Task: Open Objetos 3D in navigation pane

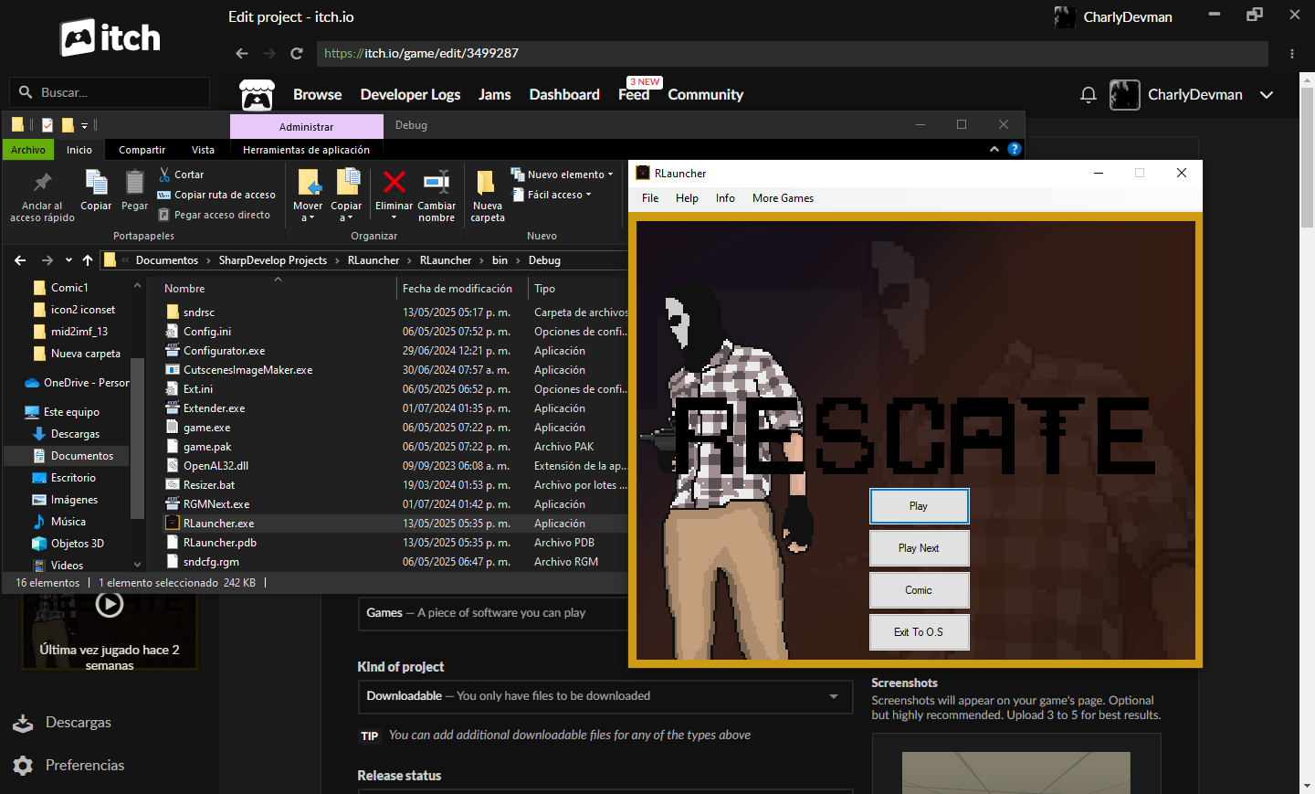Action: coord(77,544)
